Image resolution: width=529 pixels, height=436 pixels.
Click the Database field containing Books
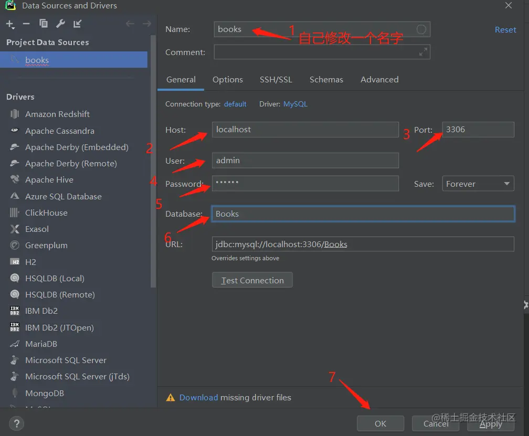click(x=363, y=214)
